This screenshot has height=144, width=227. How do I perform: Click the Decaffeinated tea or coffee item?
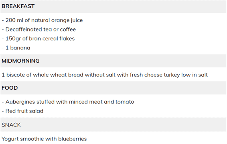click(x=39, y=30)
